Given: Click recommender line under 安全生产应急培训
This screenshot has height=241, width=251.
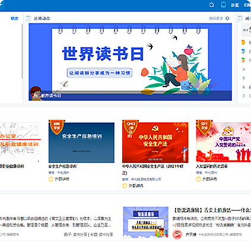Looking at the screenshot, I should 59,173.
